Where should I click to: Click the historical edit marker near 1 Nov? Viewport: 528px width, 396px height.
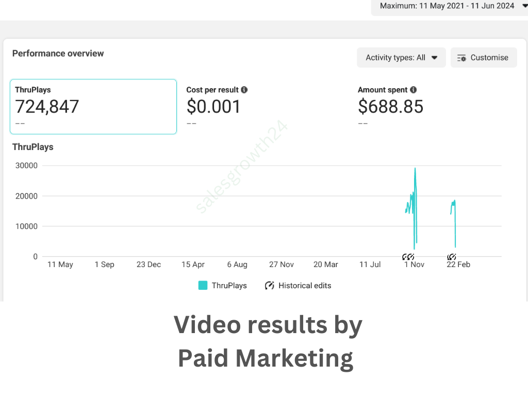click(408, 257)
